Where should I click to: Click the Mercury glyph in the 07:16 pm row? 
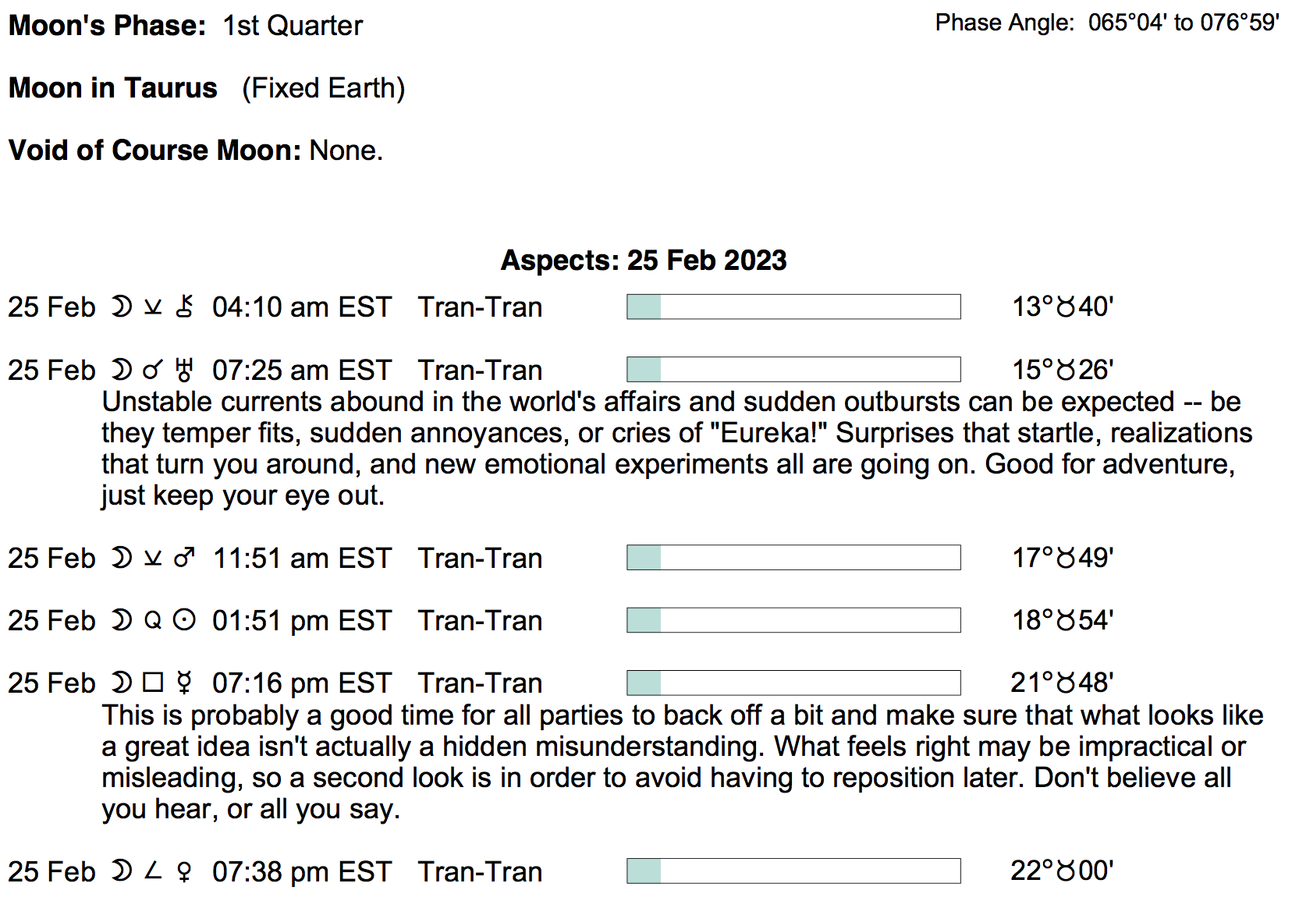tap(184, 683)
